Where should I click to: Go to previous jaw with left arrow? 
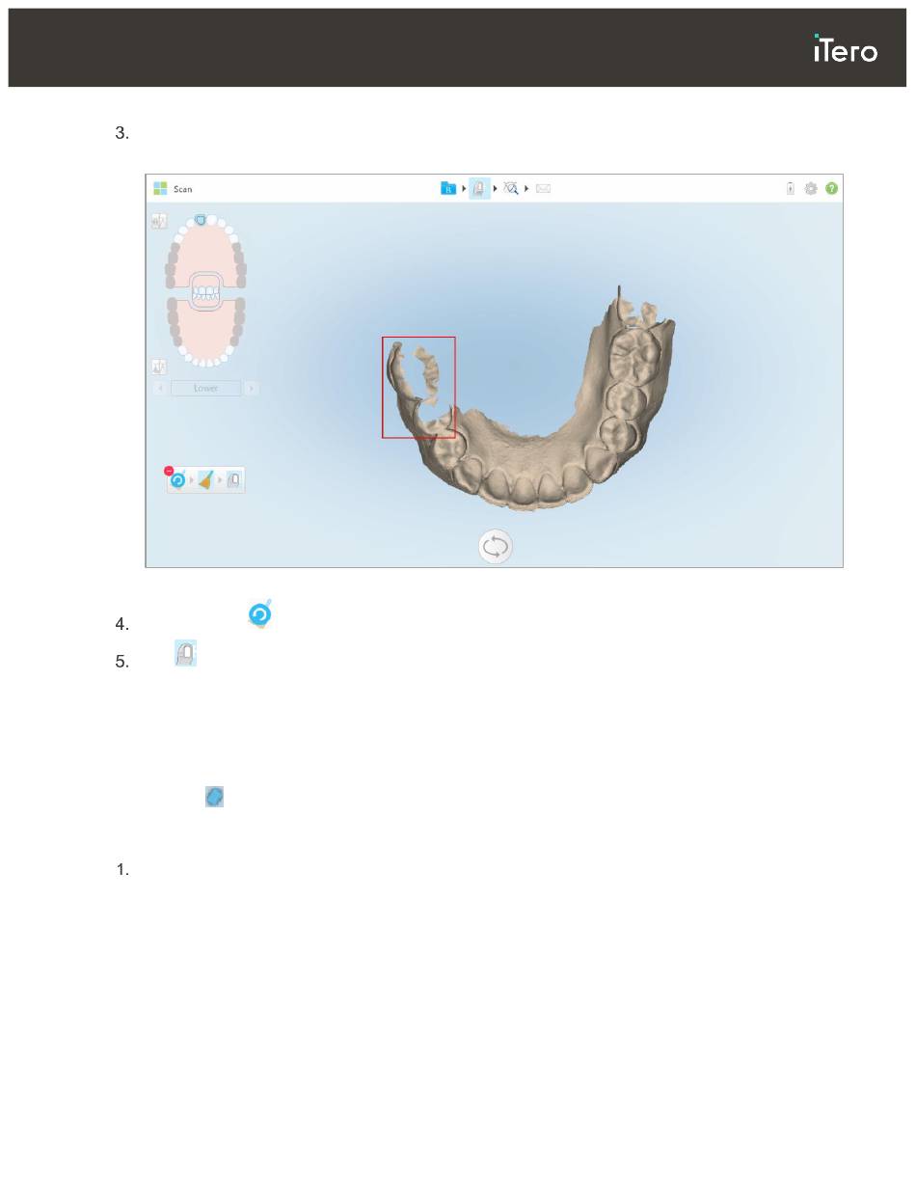160,388
